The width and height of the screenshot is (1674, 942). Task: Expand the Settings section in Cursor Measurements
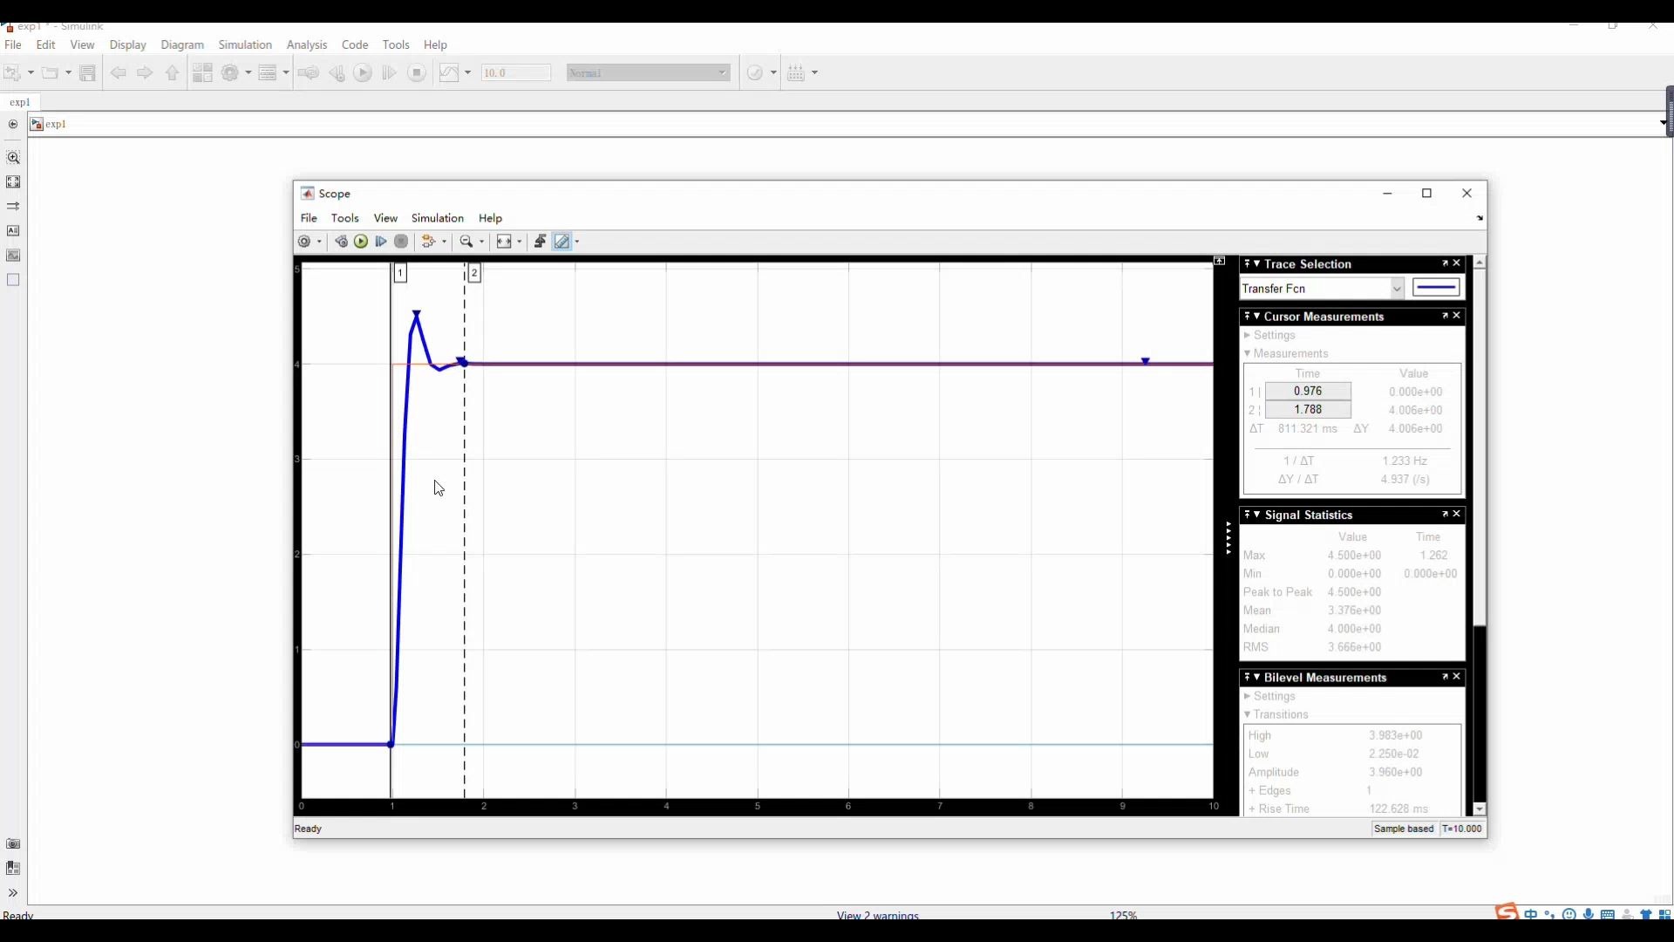(1274, 335)
